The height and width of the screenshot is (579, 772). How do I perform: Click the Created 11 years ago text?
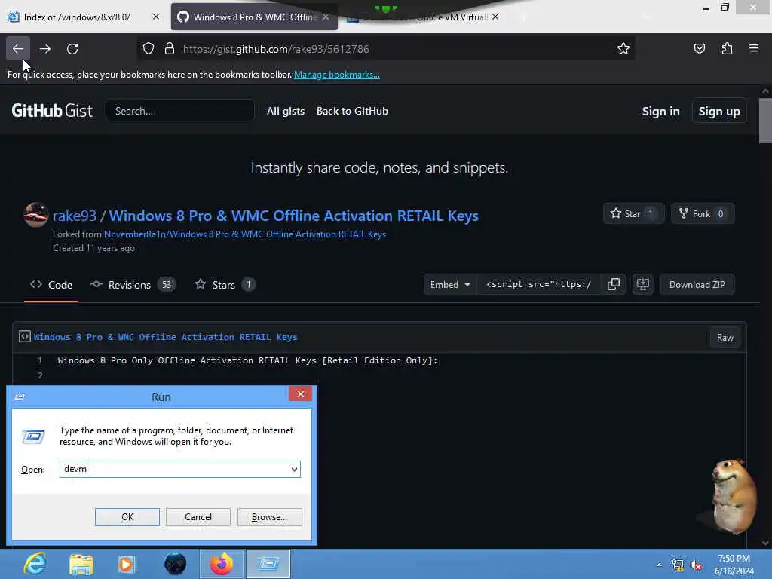point(93,248)
